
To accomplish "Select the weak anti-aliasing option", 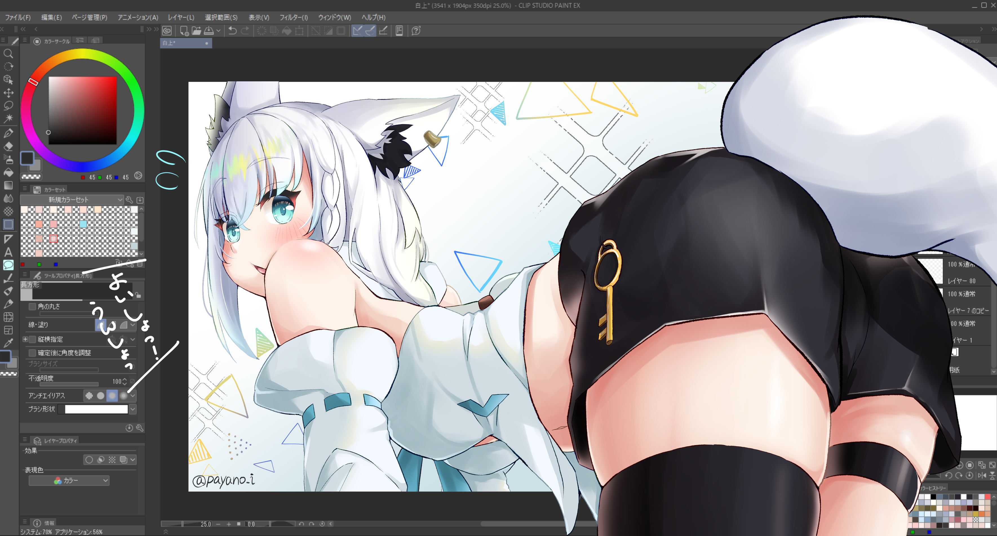I will (101, 395).
